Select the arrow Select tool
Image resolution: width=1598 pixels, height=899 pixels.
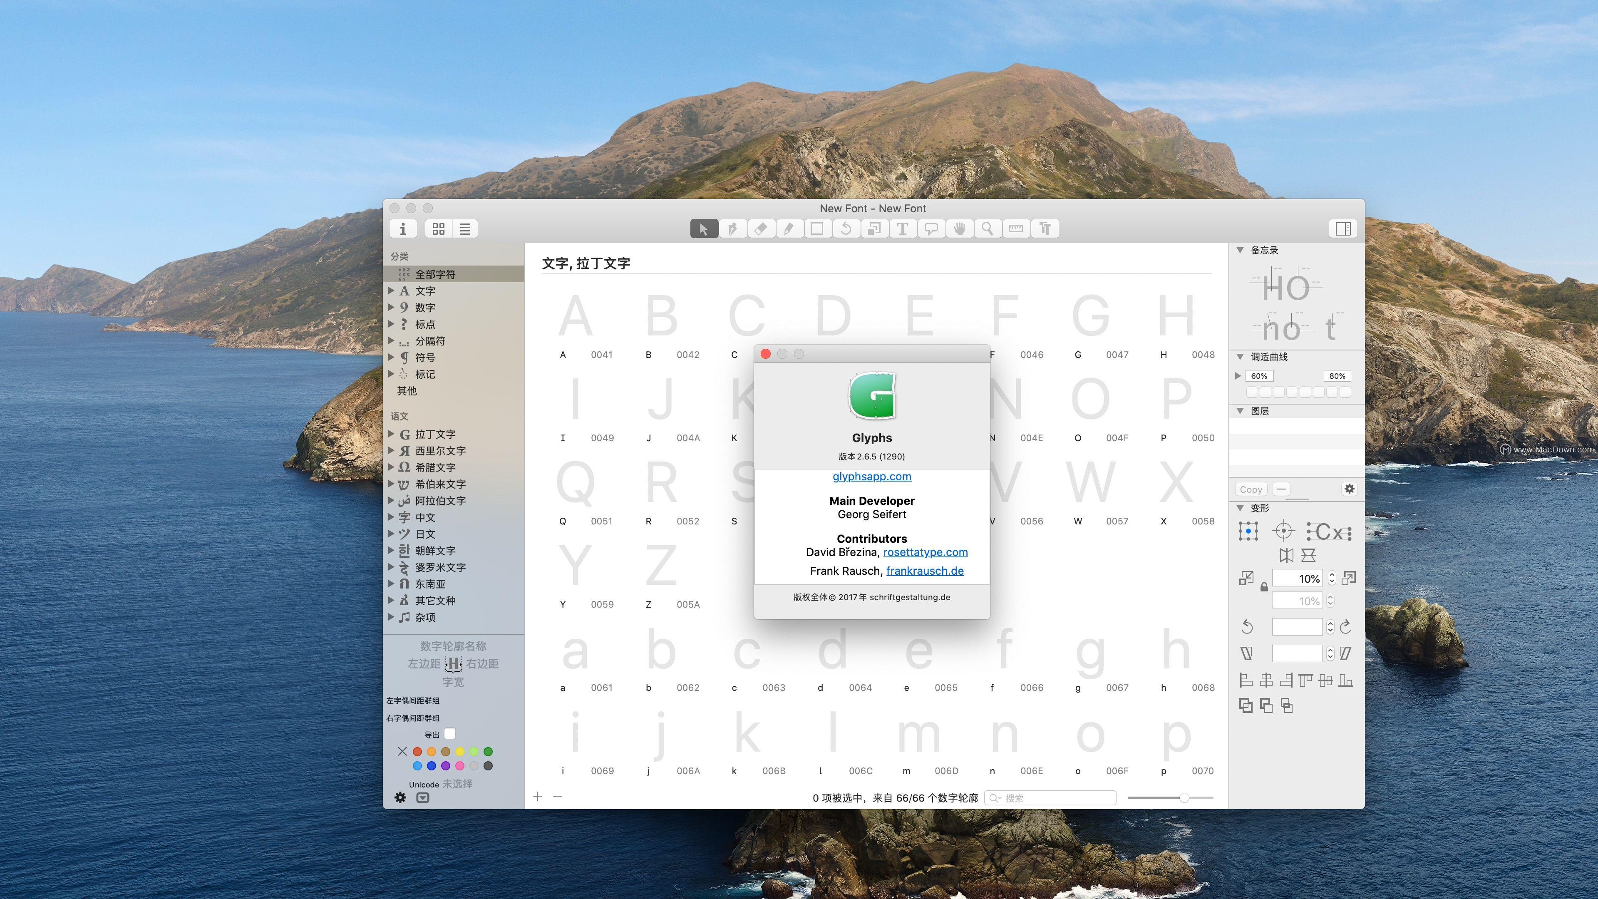click(704, 229)
